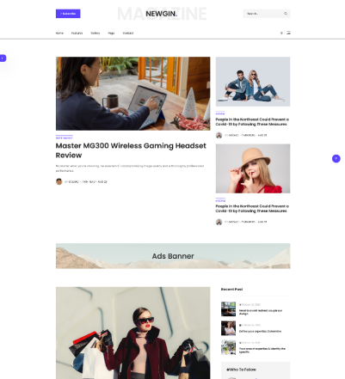The height and width of the screenshot is (379, 345).
Task: Click the search magnifier icon
Action: [x=286, y=14]
